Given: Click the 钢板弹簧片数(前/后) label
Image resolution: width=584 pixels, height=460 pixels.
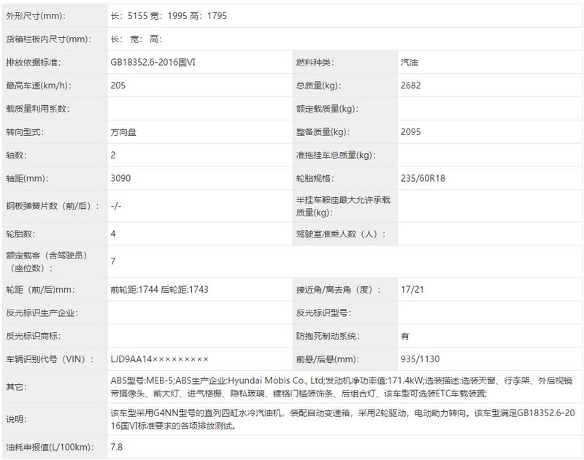Looking at the screenshot, I should pyautogui.click(x=53, y=206).
